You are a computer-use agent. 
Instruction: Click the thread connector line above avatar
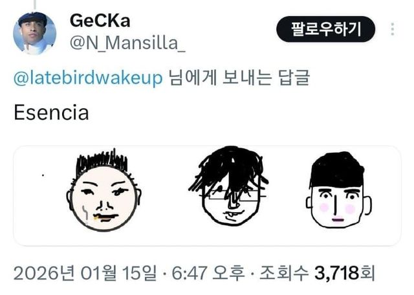(34, 5)
